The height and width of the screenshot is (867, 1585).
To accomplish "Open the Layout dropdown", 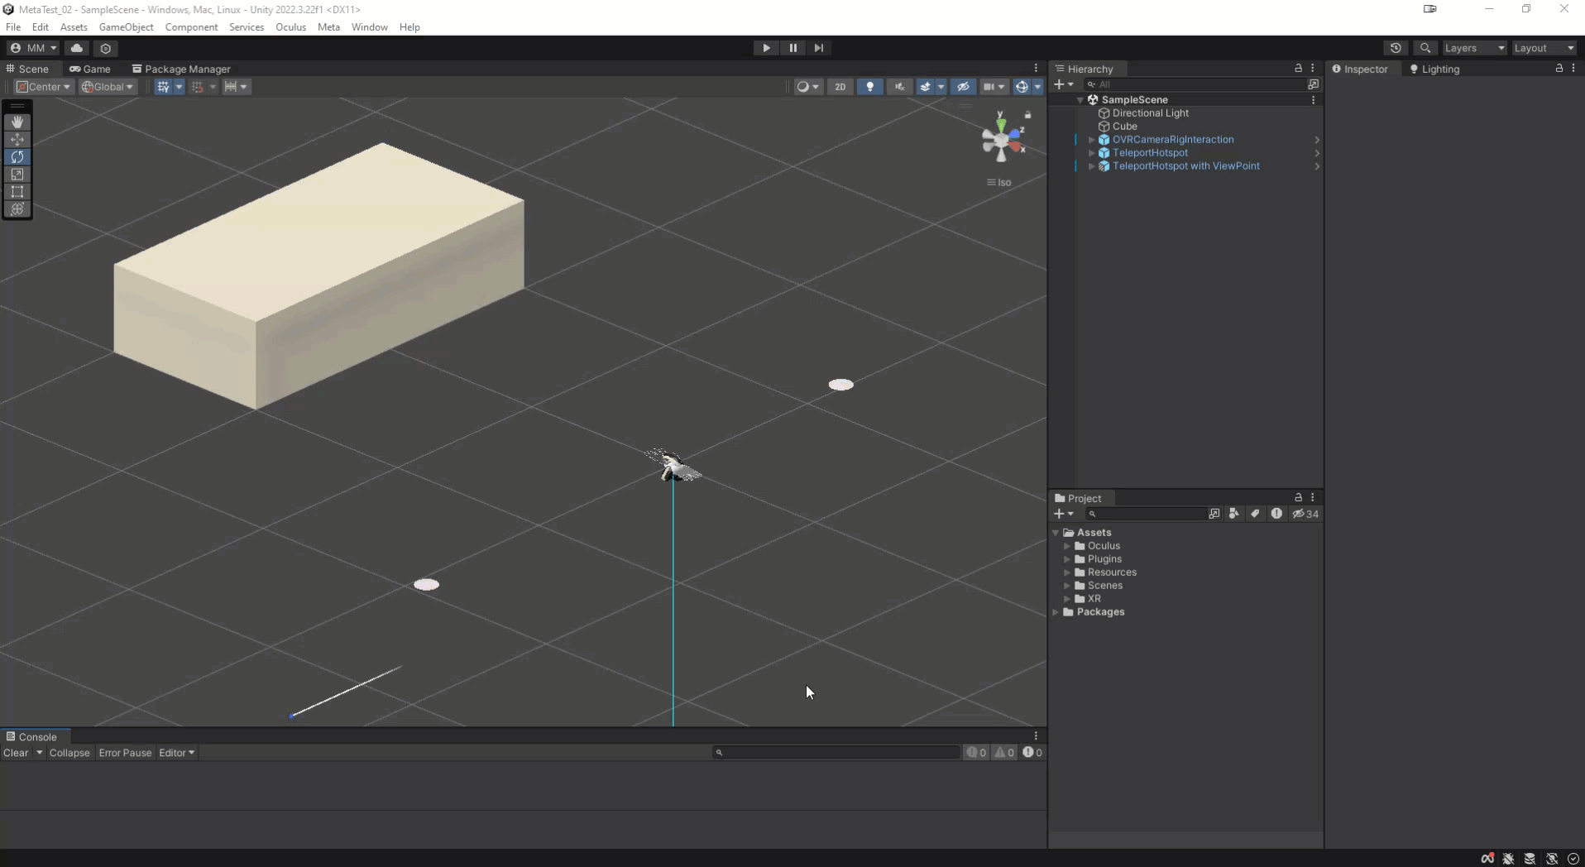I will pos(1544,48).
